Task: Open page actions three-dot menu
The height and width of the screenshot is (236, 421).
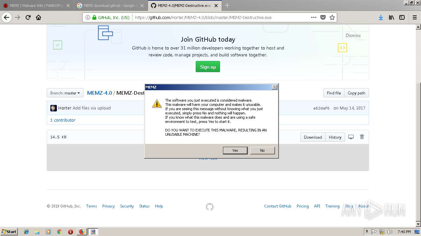Action: [x=314, y=17]
